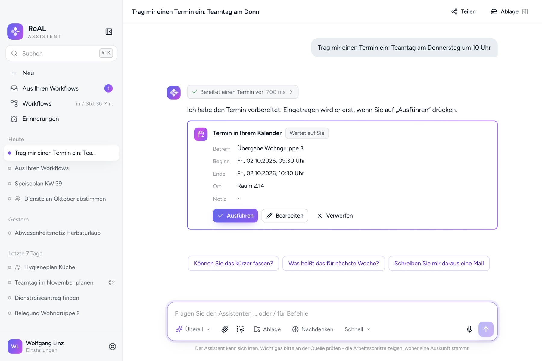Click the assistant avatar icon beside the reply

(x=174, y=92)
